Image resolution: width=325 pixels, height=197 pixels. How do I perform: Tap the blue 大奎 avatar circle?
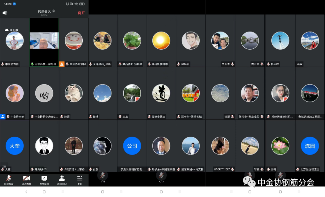click(x=14, y=146)
